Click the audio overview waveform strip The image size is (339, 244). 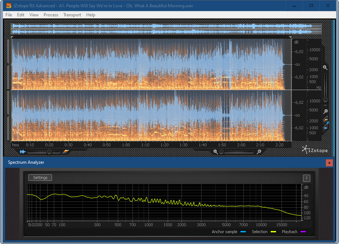(166, 29)
